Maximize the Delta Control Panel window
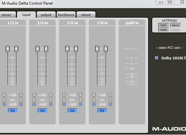The width and height of the screenshot is (186, 135). 170,2
